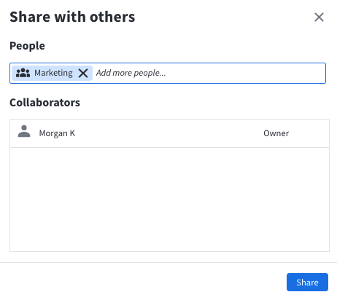
Task: Click the Collaborators section heading
Action: [x=44, y=103]
